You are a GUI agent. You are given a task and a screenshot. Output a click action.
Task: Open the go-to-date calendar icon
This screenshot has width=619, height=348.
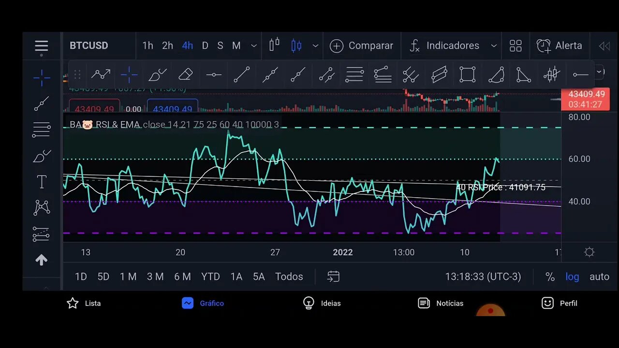(333, 276)
